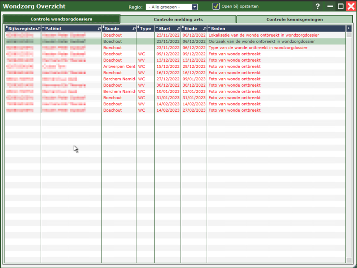Click search icon in Start column header
Viewport: 357px width, 268px height.
(178, 29)
